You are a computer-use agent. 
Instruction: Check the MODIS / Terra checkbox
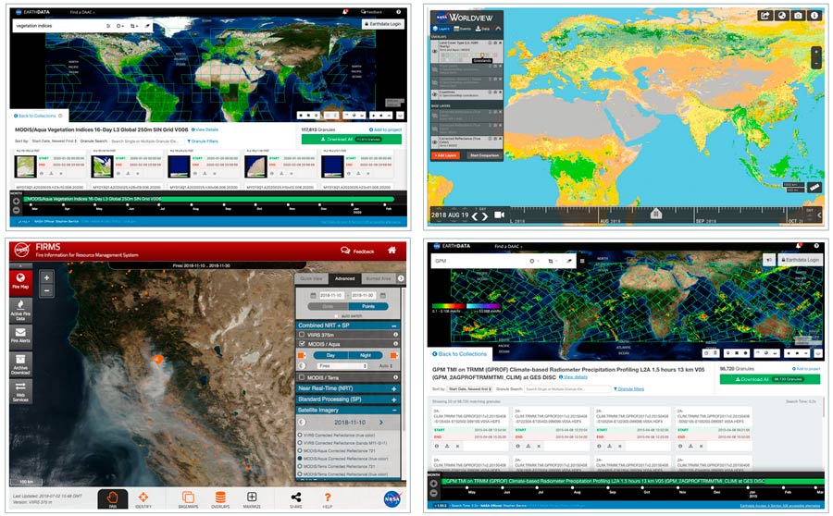302,377
